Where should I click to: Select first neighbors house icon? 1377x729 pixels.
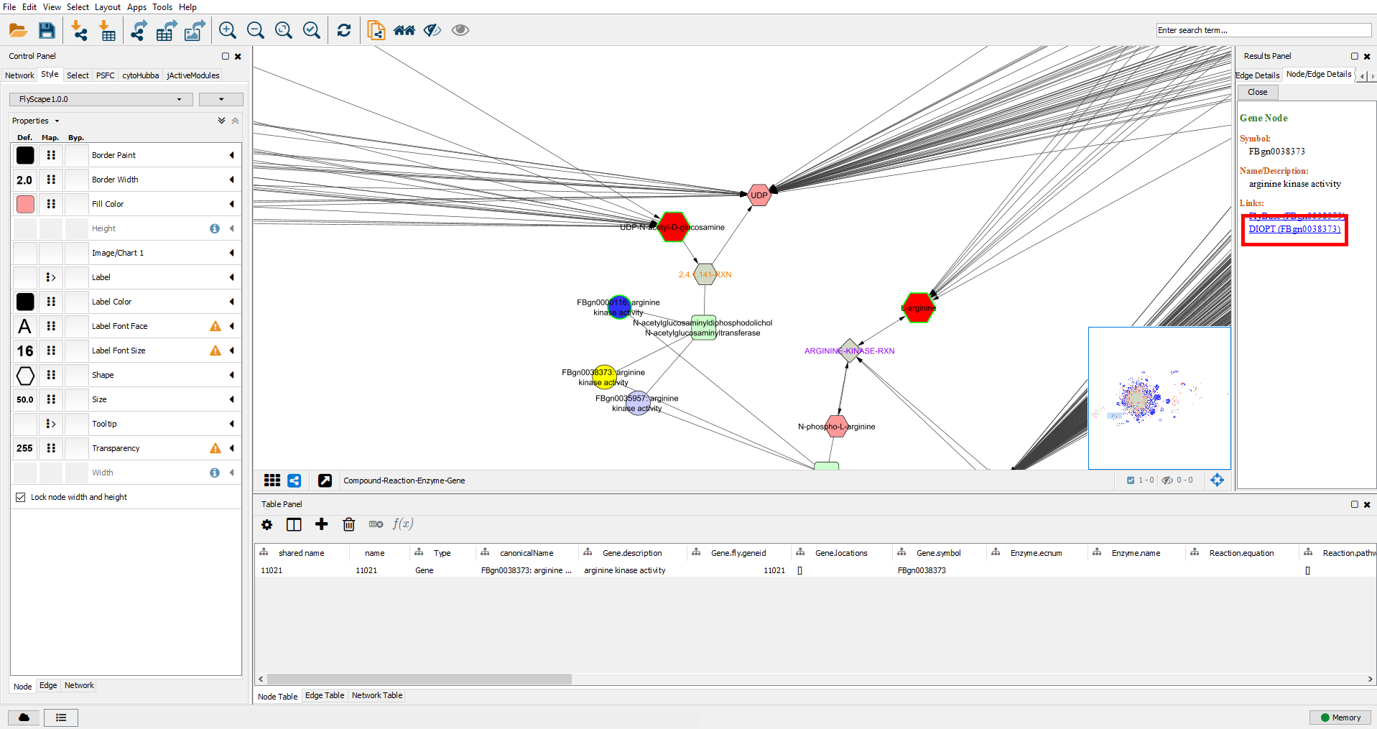[x=404, y=30]
